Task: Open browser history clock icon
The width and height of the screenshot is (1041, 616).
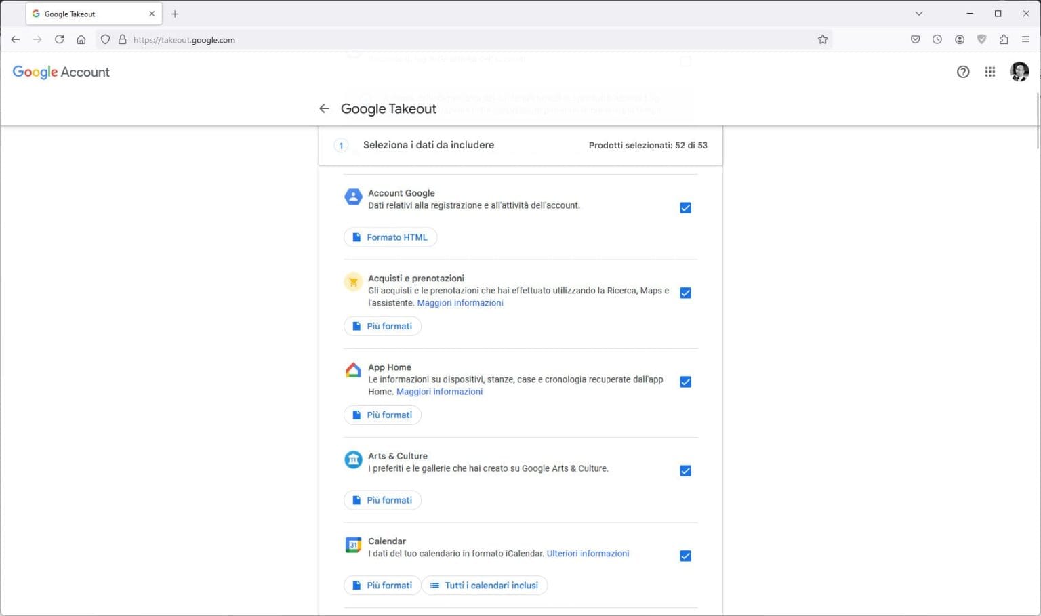Action: 937,40
